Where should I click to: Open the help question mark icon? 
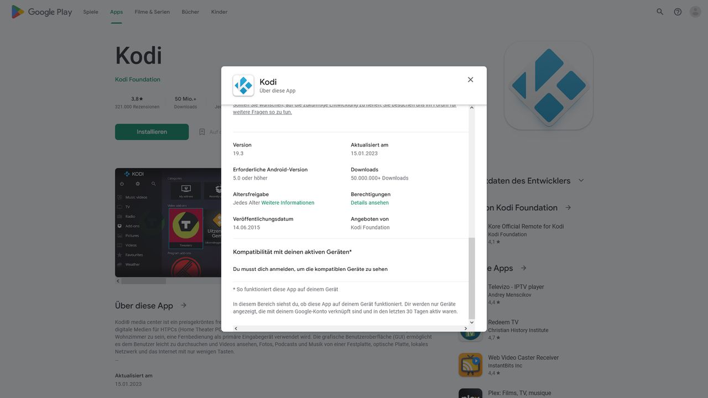[678, 12]
